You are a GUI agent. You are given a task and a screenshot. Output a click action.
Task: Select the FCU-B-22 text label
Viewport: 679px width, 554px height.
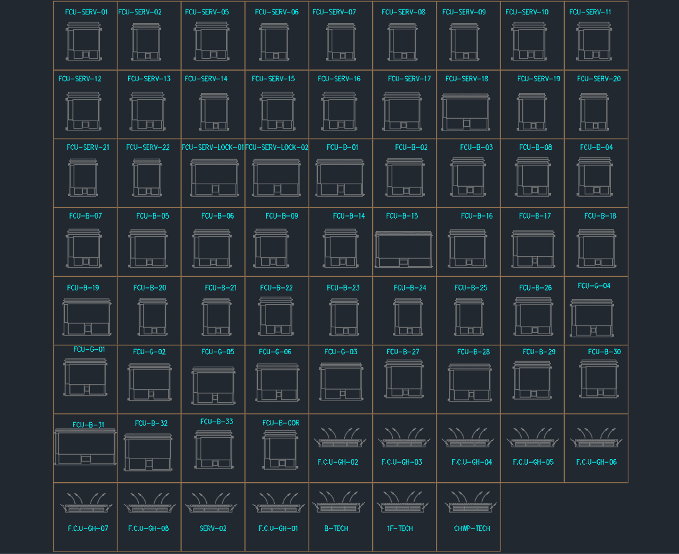(x=276, y=288)
